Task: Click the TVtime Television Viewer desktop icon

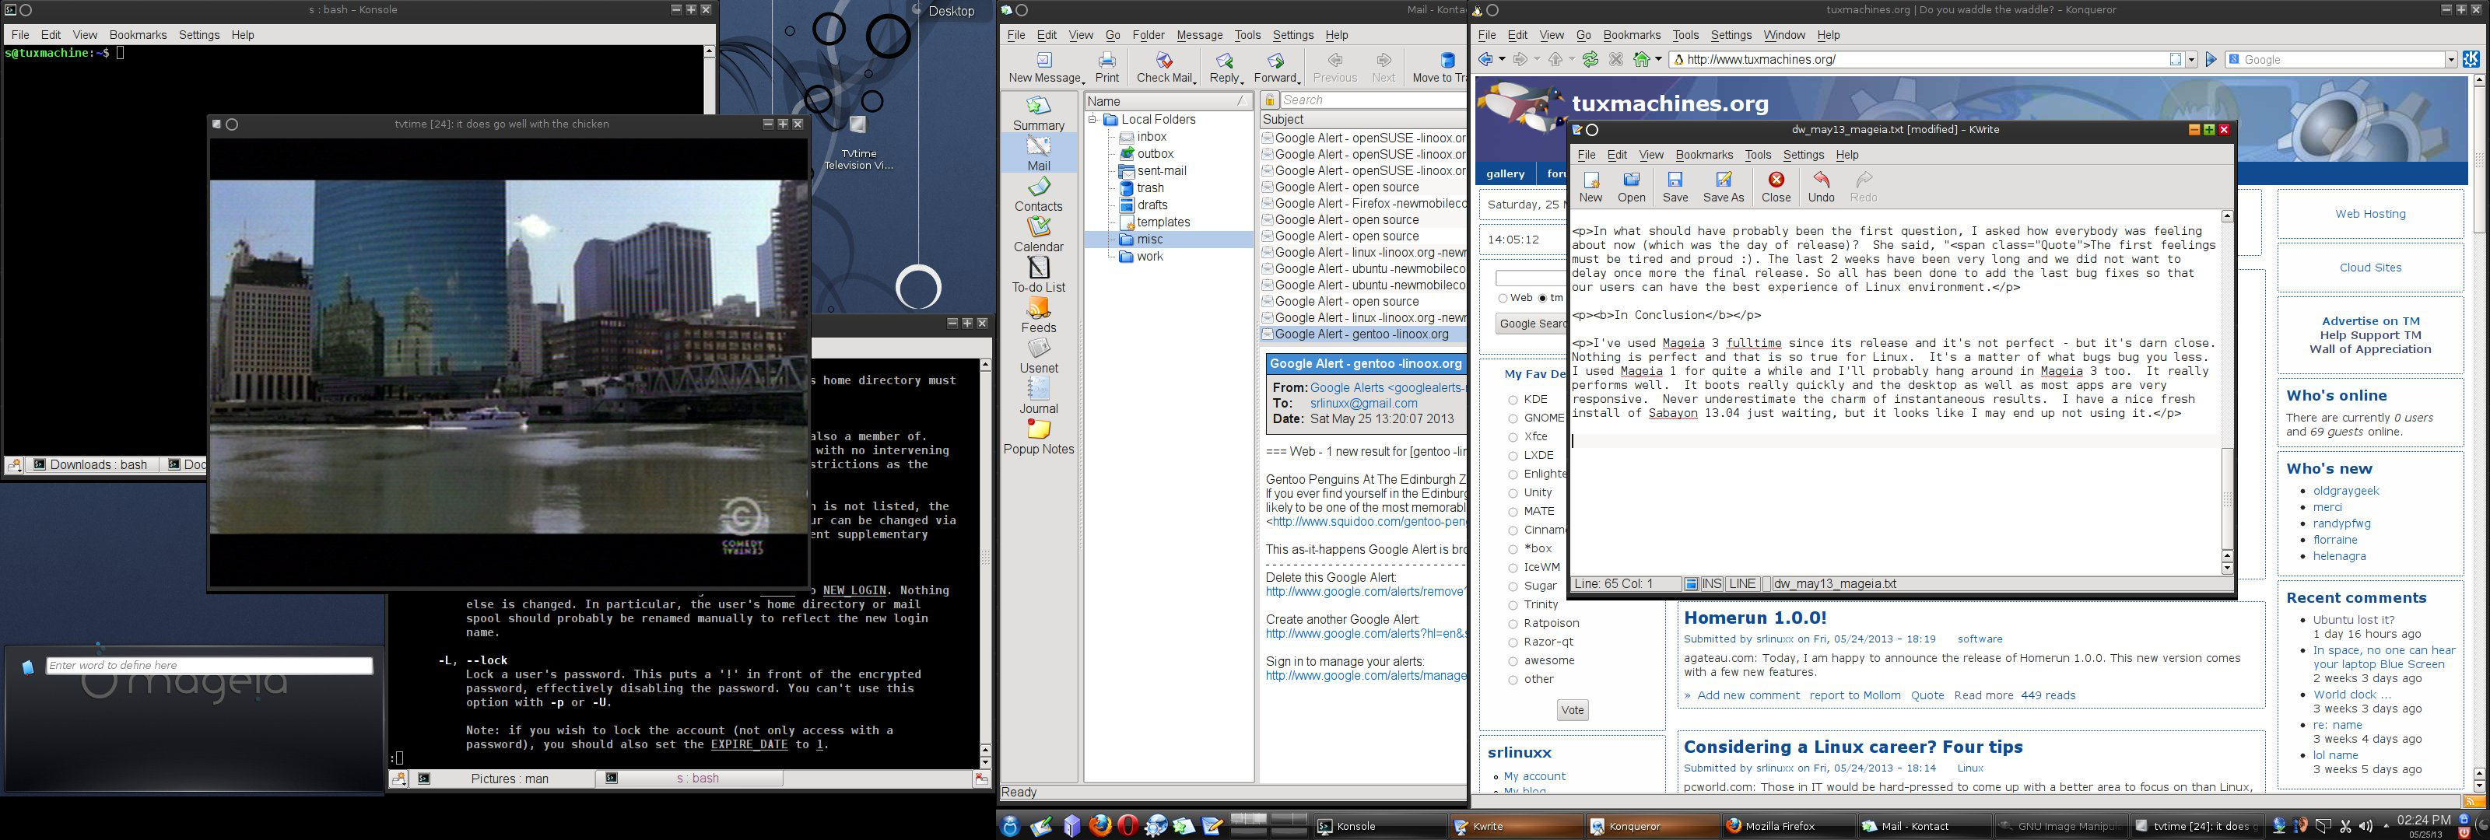Action: (857, 142)
